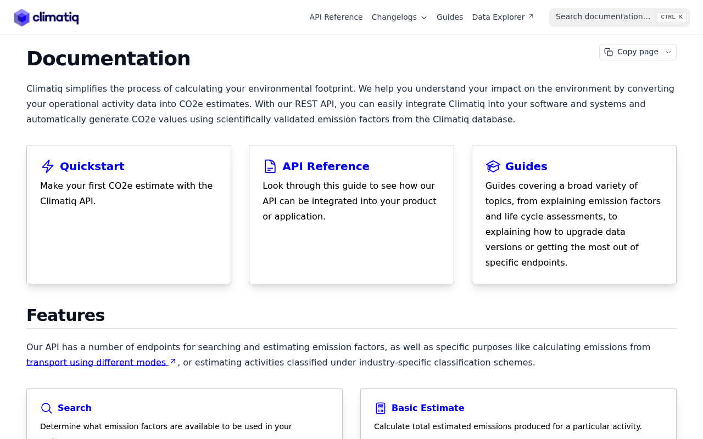Image resolution: width=703 pixels, height=439 pixels.
Task: Click the Search magnifier icon in Features
Action: 47,408
